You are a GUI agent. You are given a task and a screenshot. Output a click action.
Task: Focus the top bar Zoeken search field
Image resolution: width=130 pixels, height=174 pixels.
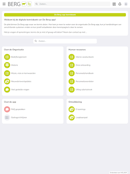[72, 4]
